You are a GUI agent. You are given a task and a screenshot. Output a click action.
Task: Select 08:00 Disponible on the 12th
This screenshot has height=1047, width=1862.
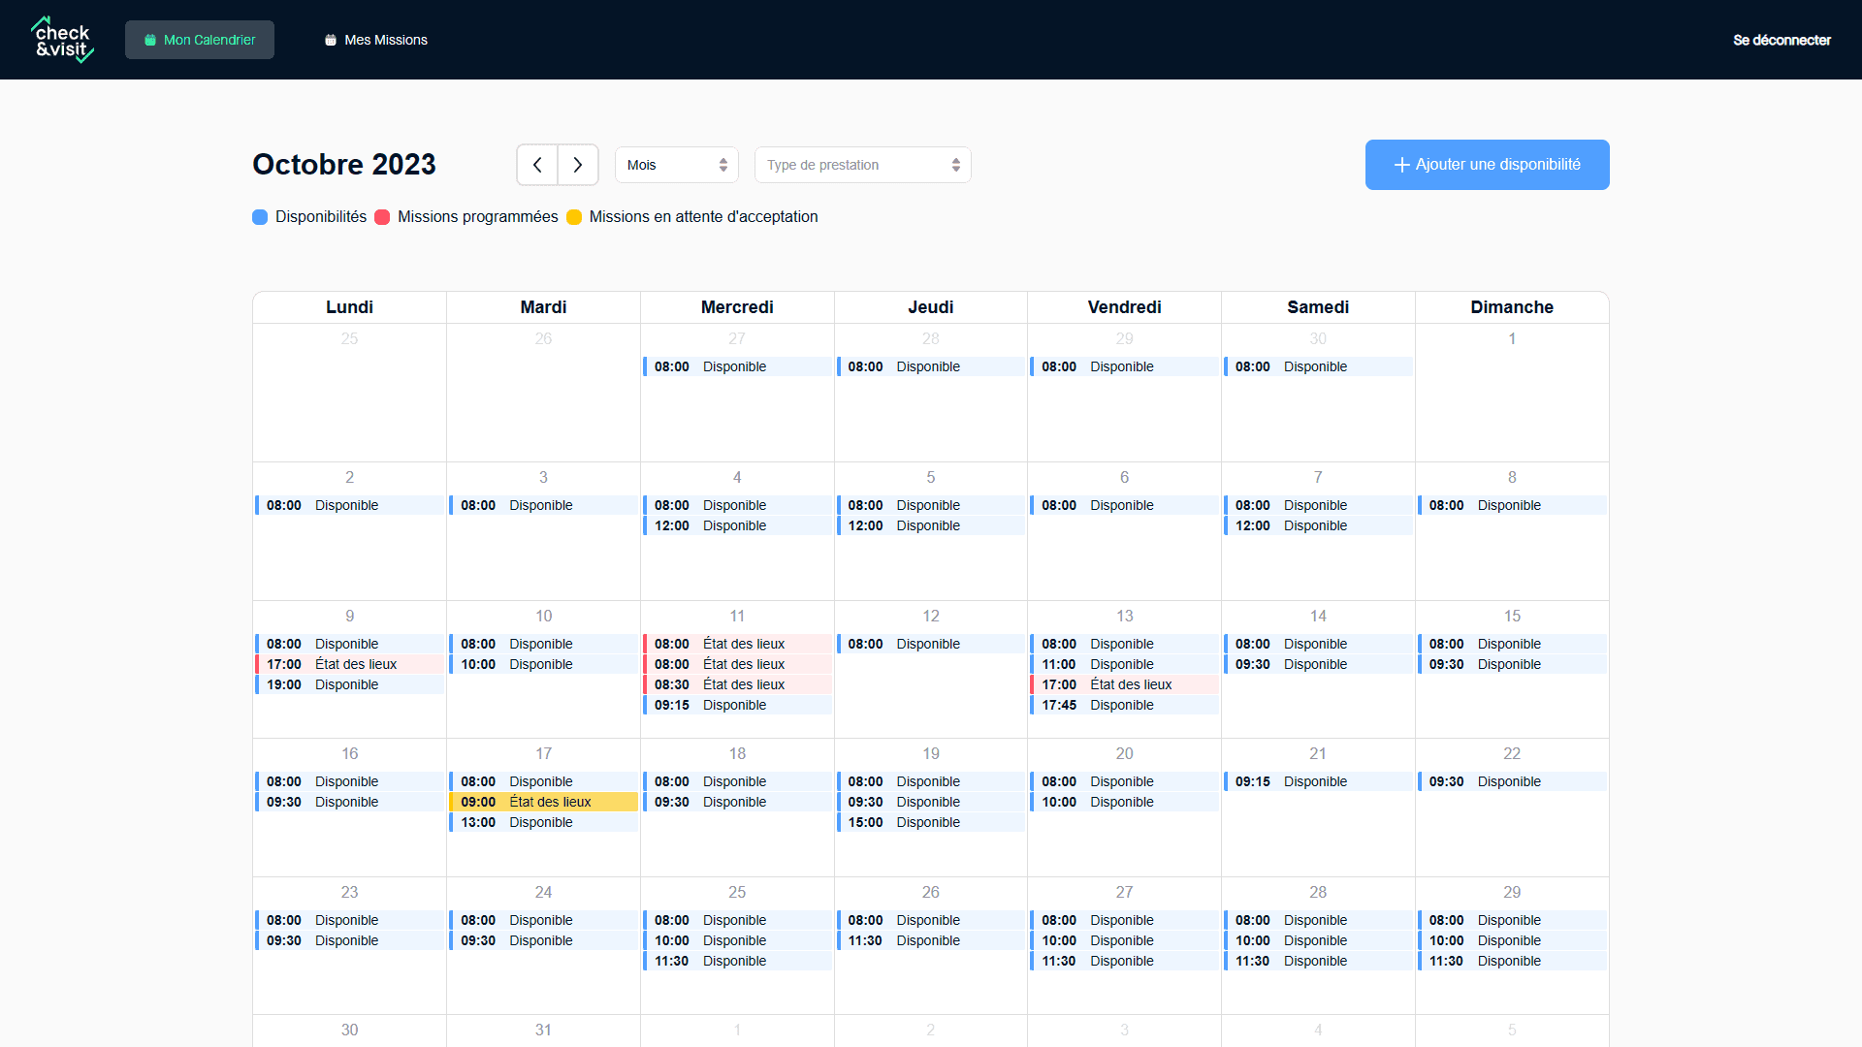931,644
